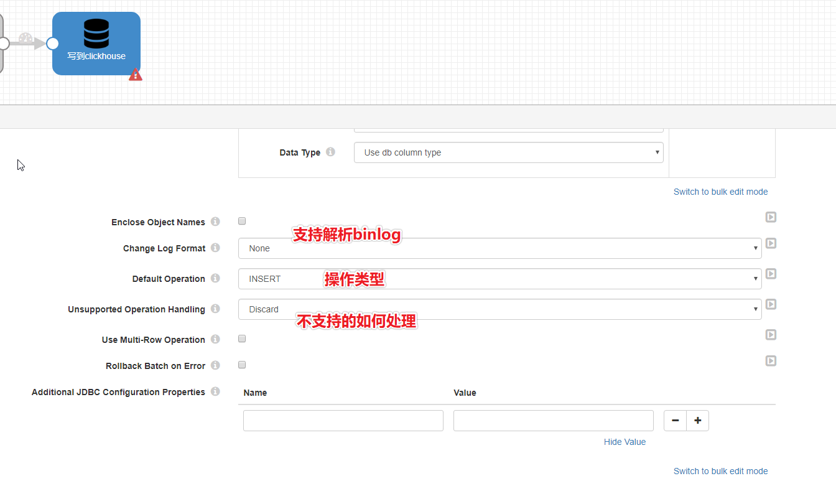Viewport: 836px width, 481px height.
Task: Show info for Rollback Batch on Error
Action: [x=215, y=365]
